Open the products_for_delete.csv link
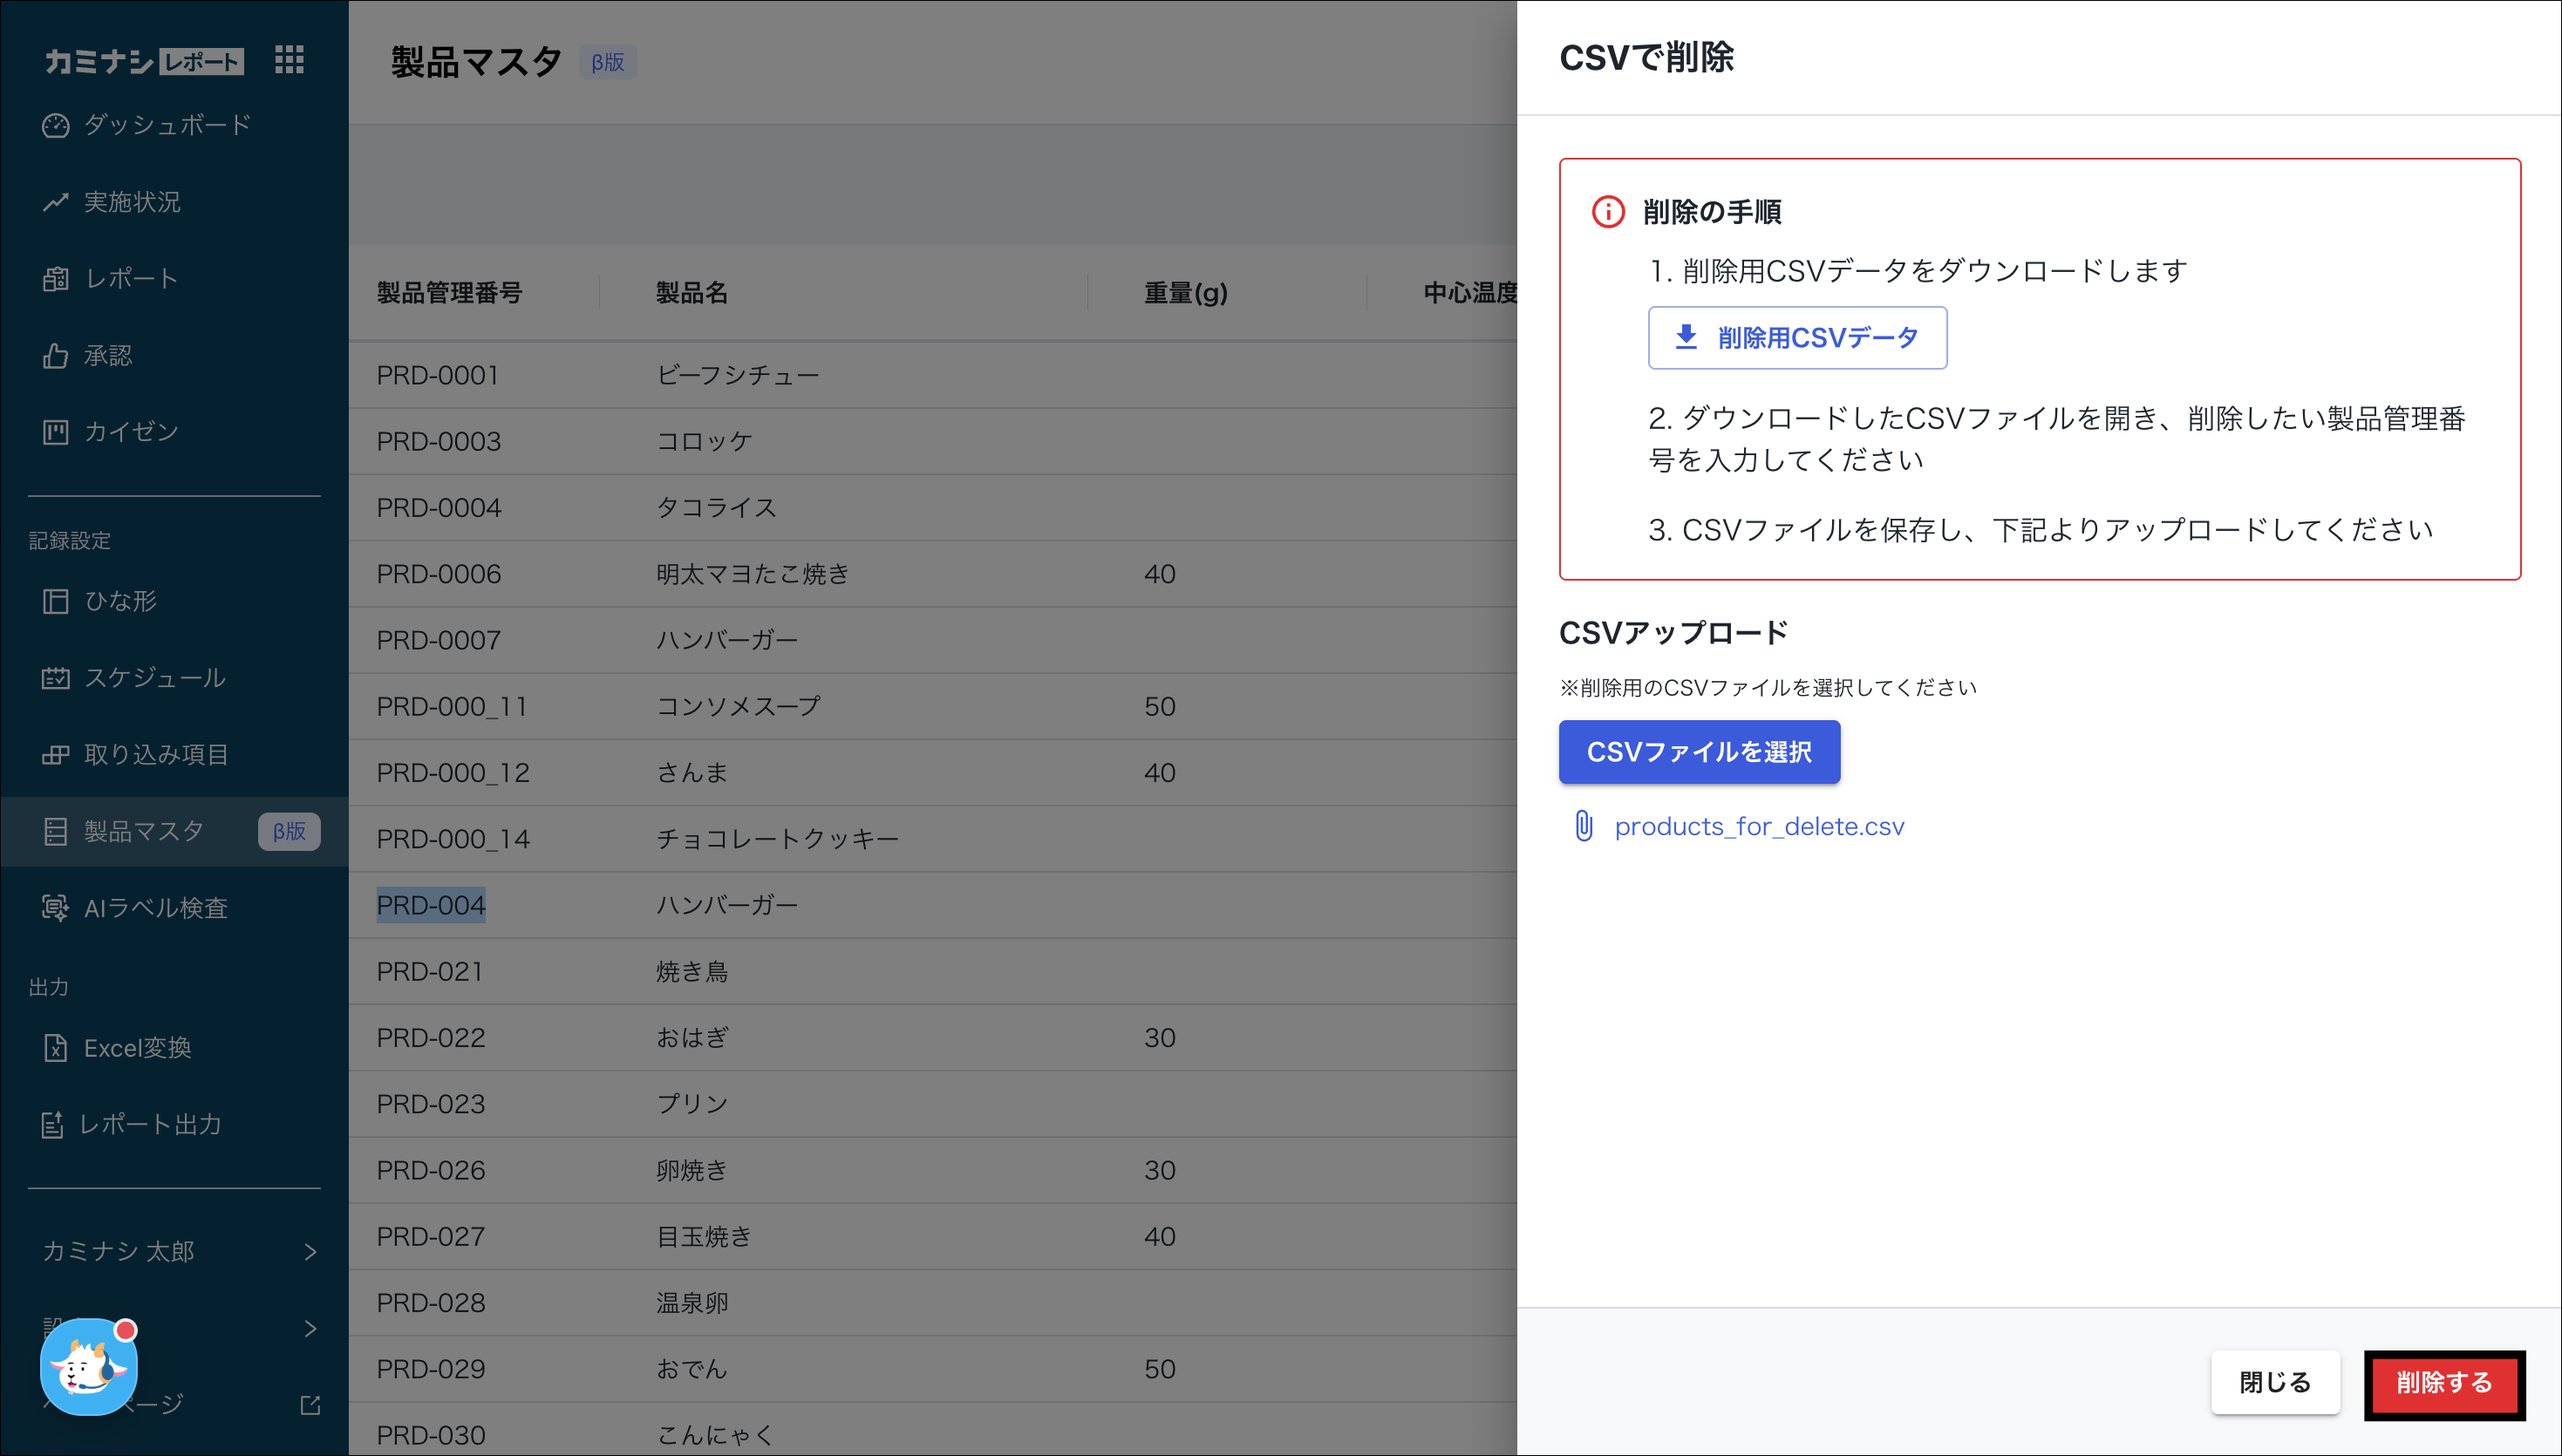 1759,827
